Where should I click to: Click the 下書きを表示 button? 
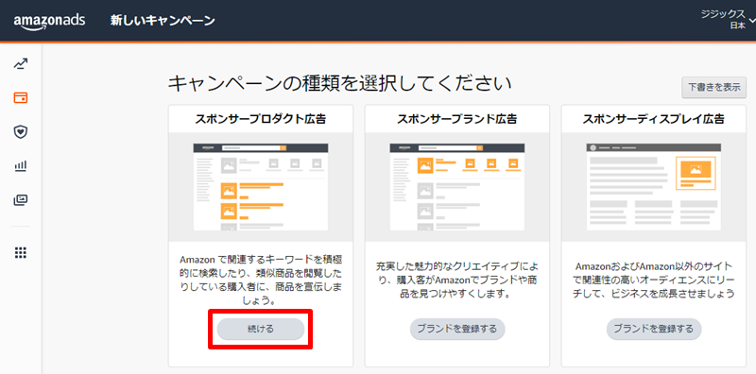point(714,87)
